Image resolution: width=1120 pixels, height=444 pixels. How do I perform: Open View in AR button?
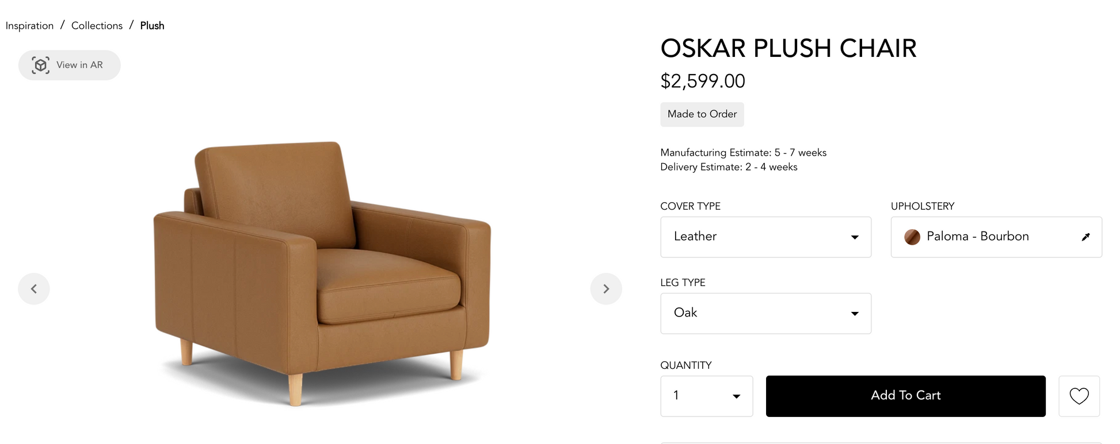pyautogui.click(x=70, y=65)
